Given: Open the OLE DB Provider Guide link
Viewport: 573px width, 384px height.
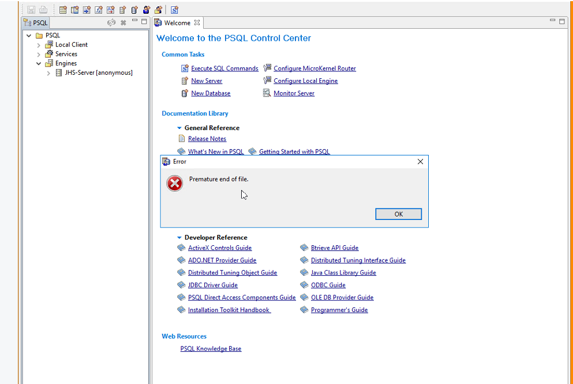Looking at the screenshot, I should point(342,297).
